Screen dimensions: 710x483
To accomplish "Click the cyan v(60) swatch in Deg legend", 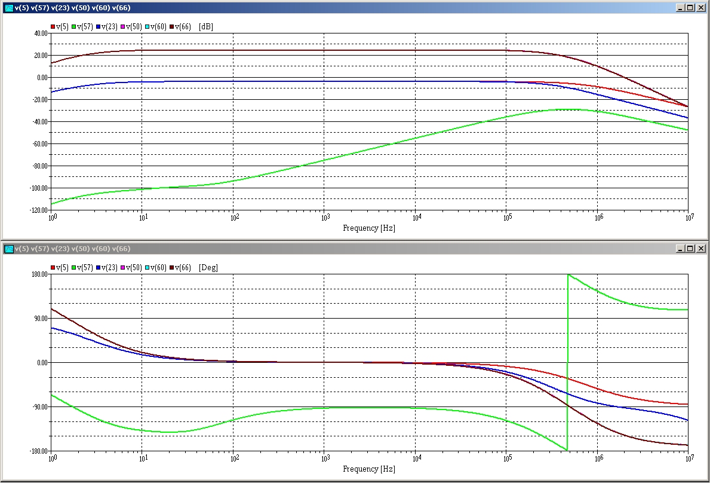I will 147,268.
